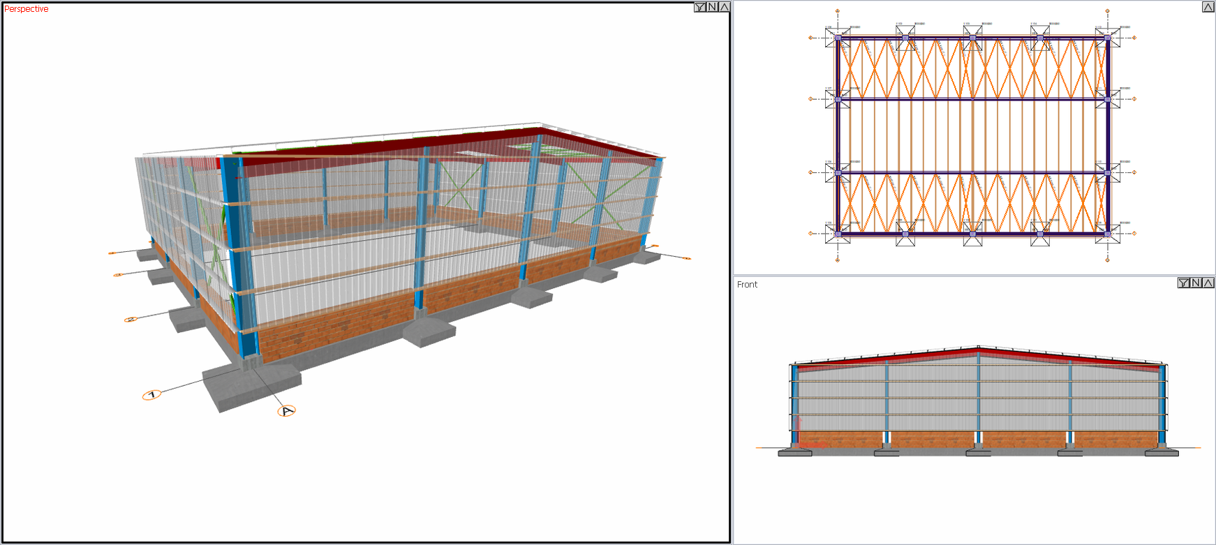Click the red Perspective viewport label
1216x545 pixels.
tap(27, 9)
